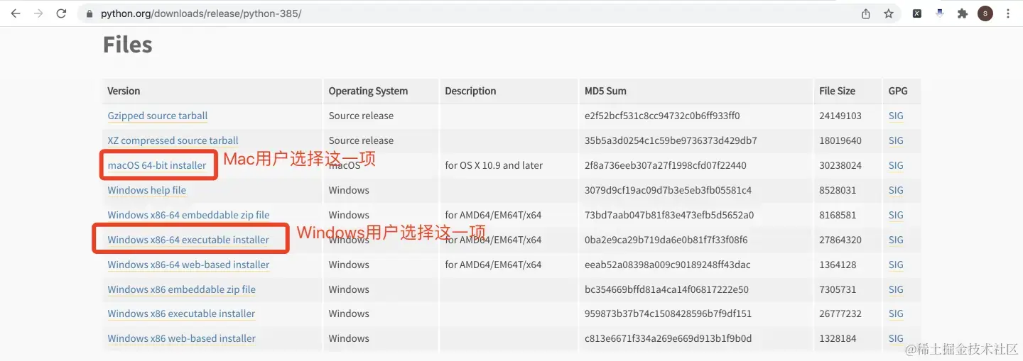Select MD5 sum 35b5a3d0254c1c59be9736373d429db7
The width and height of the screenshot is (1023, 361).
point(671,140)
